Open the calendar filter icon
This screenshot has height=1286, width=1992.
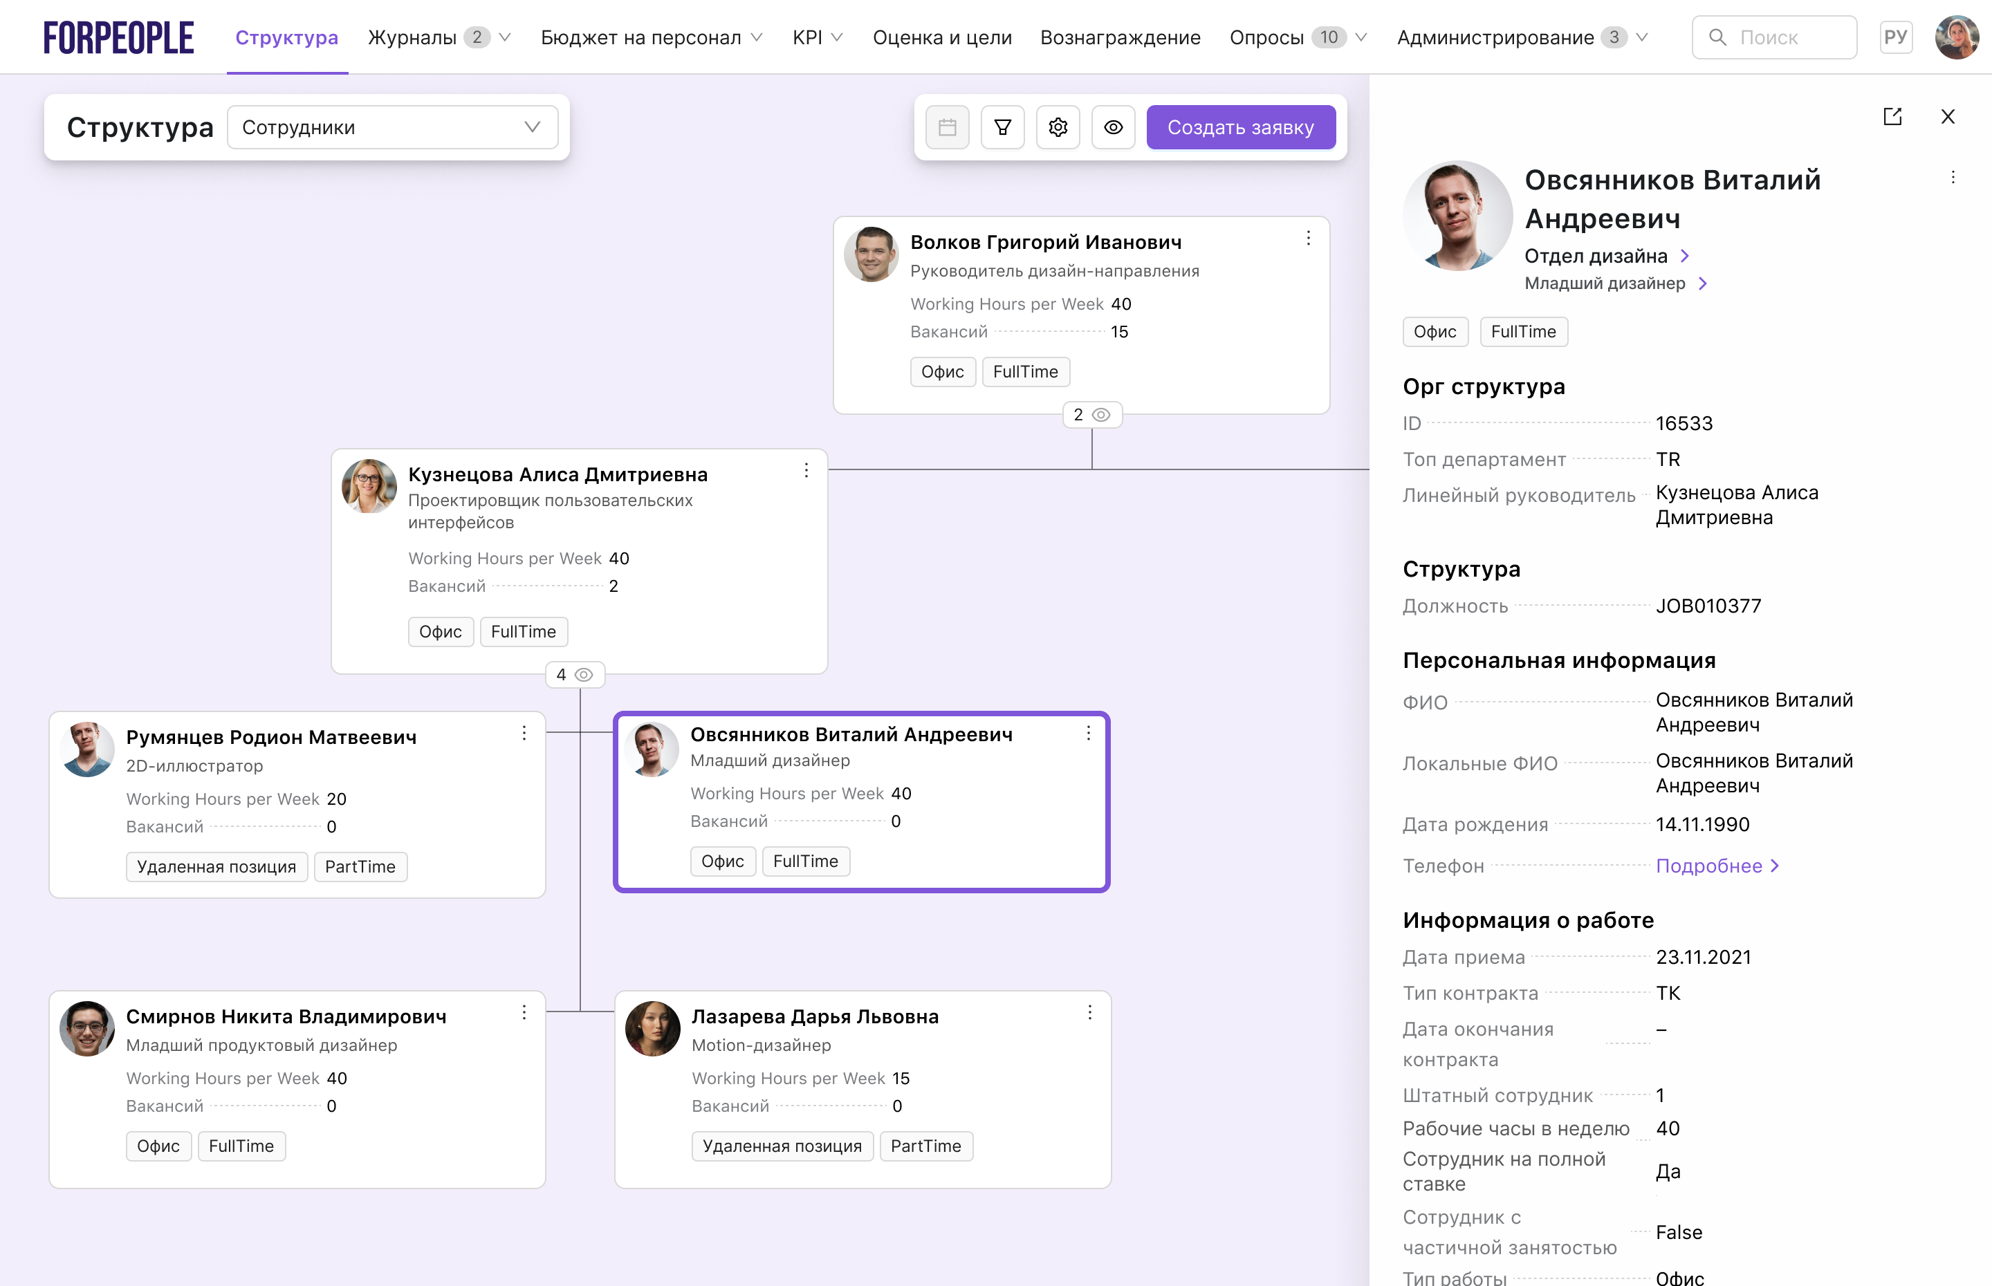click(x=947, y=127)
